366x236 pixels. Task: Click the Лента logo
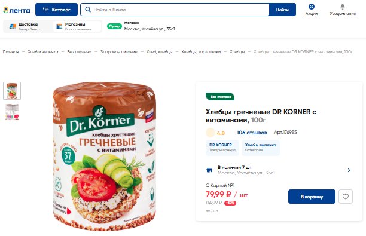coord(17,10)
